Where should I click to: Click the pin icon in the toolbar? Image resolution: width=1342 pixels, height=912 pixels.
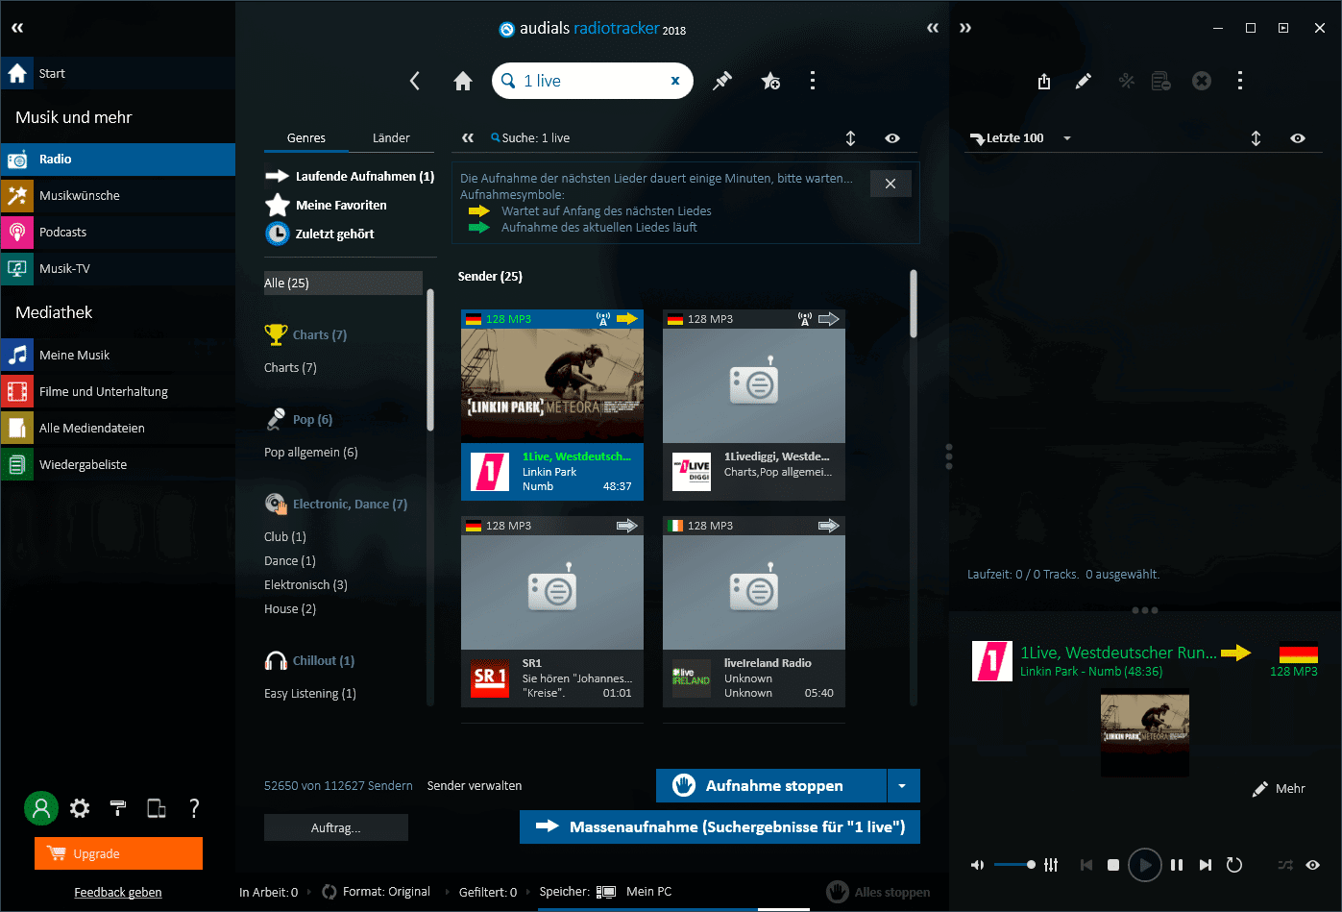click(722, 81)
